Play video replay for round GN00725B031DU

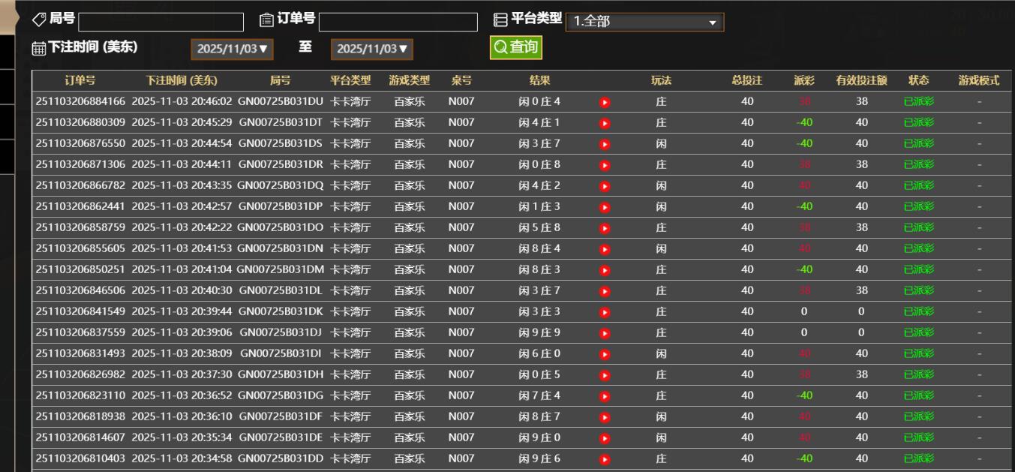pos(605,102)
